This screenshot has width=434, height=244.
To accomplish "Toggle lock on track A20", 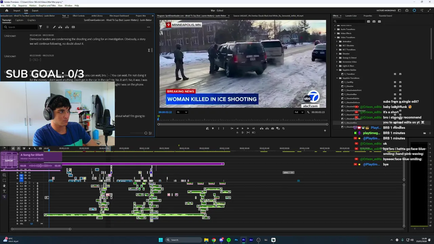I will [x=17, y=203].
